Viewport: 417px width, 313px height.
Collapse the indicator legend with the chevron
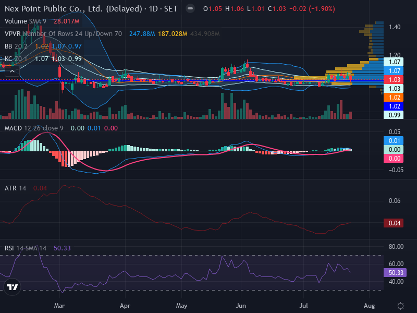(12, 71)
